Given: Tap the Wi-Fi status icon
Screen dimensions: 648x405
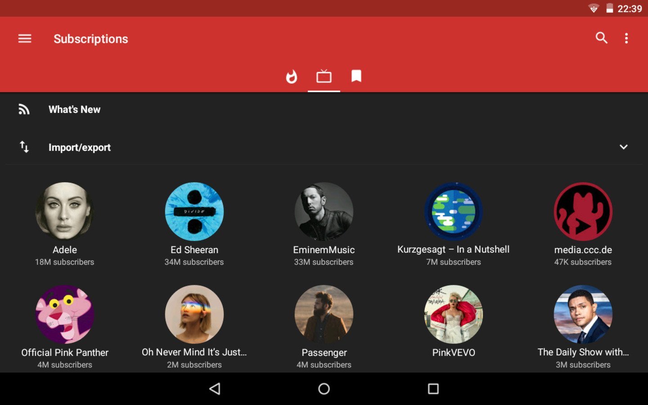Looking at the screenshot, I should coord(594,9).
